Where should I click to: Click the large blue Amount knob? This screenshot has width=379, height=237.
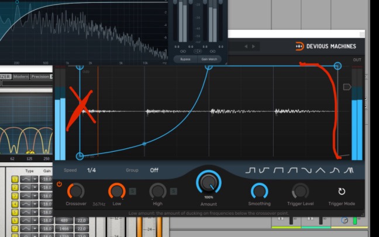pos(209,183)
